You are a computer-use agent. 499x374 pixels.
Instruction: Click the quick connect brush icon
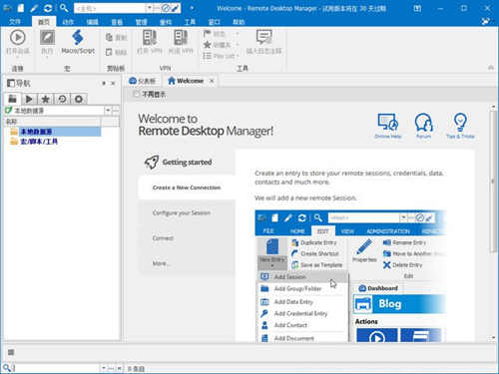point(176,8)
